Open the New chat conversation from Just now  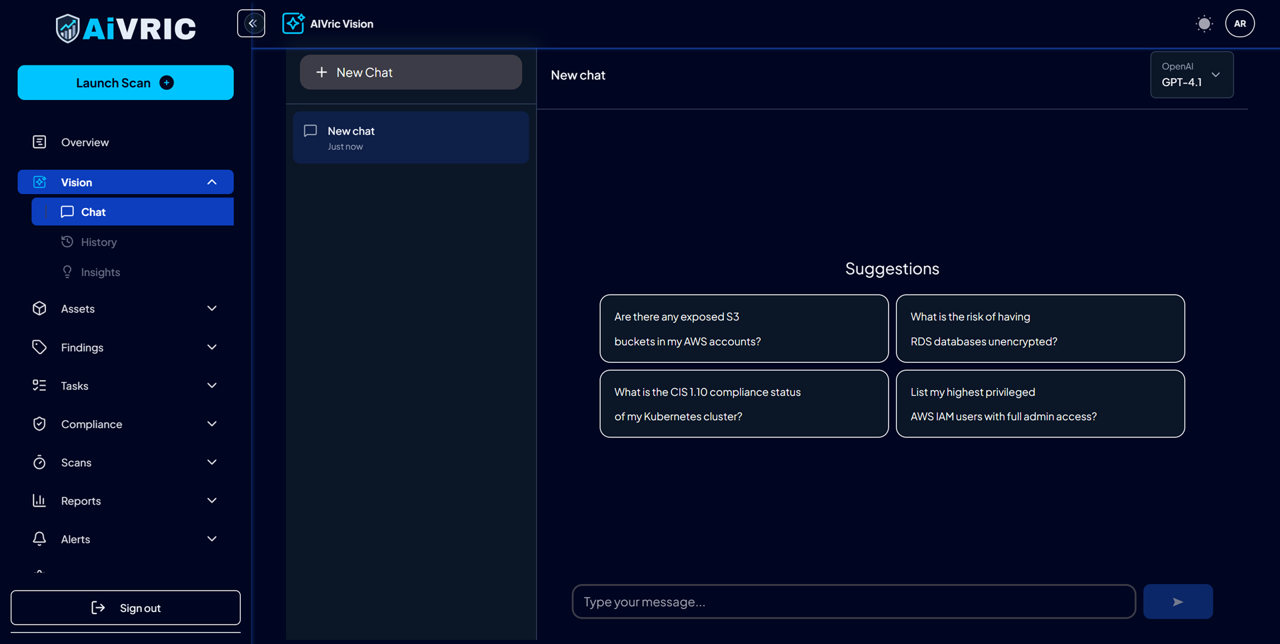(411, 137)
